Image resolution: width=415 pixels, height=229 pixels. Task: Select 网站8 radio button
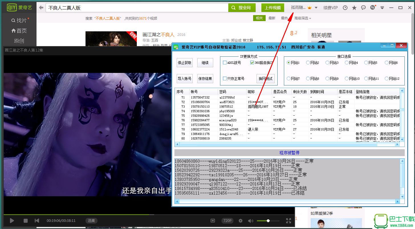[308, 79]
